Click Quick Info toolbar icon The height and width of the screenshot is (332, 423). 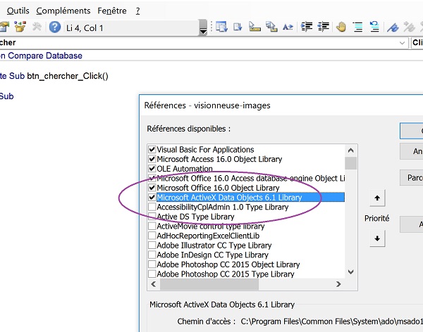pyautogui.click(x=255, y=27)
